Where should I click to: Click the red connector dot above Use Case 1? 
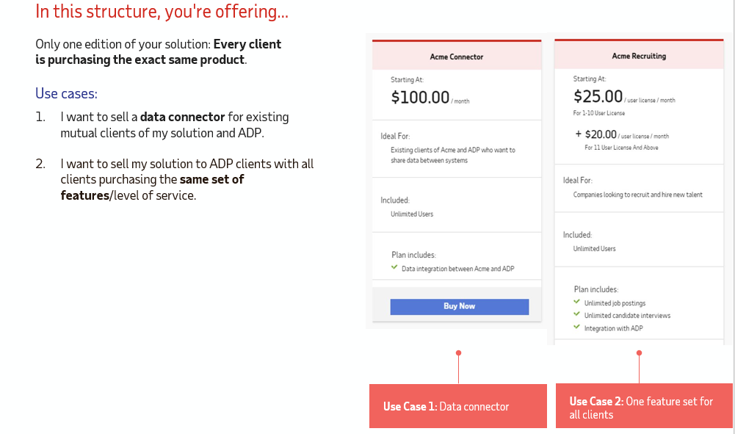458,353
